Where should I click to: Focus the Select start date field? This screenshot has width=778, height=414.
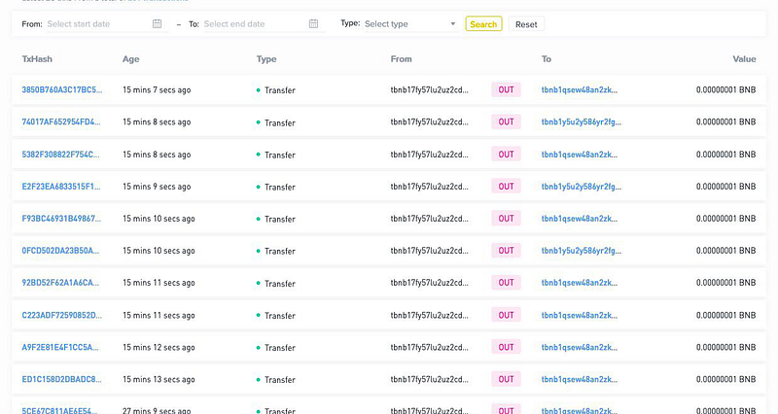pos(97,23)
